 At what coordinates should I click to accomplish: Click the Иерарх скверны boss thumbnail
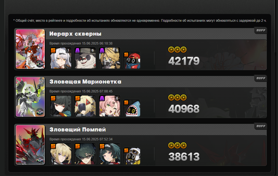coord(30,49)
